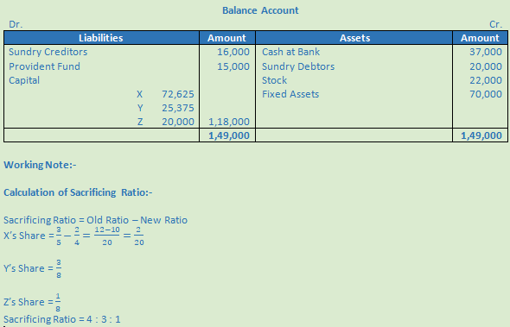
Task: Click Y capital value 25,375
Action: click(178, 108)
